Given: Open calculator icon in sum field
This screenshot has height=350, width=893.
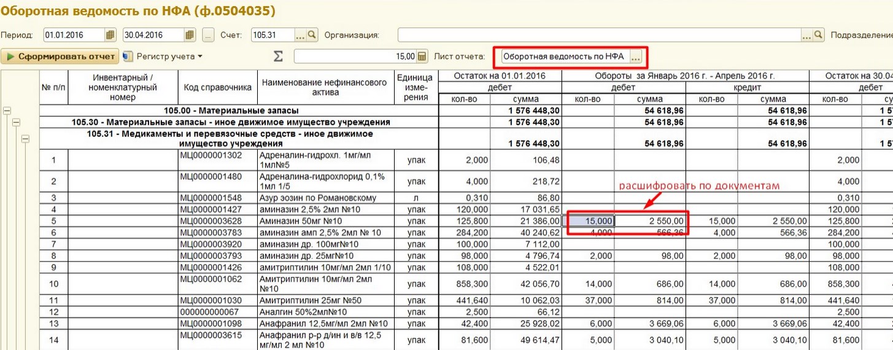Looking at the screenshot, I should [x=422, y=56].
